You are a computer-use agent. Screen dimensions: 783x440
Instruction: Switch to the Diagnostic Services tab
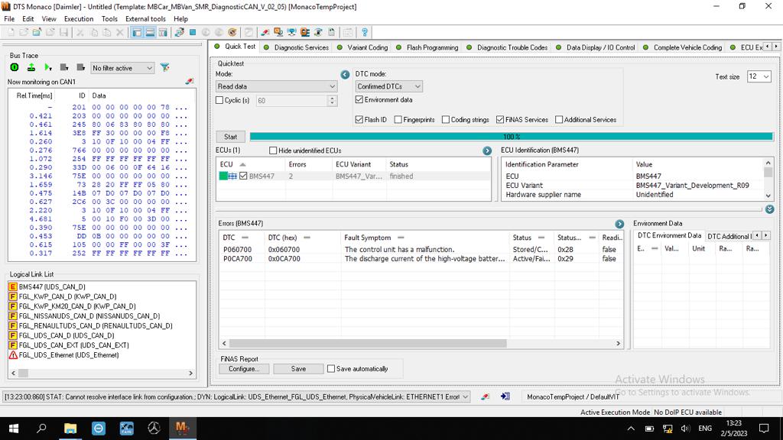point(297,47)
